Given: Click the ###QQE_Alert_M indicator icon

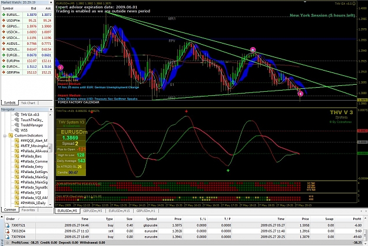Looking at the screenshot, I should (x=16, y=141).
